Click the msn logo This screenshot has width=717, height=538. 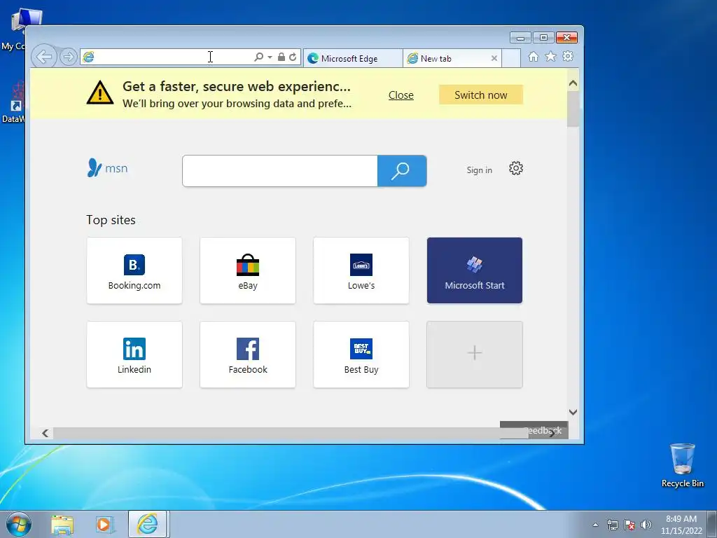click(107, 168)
